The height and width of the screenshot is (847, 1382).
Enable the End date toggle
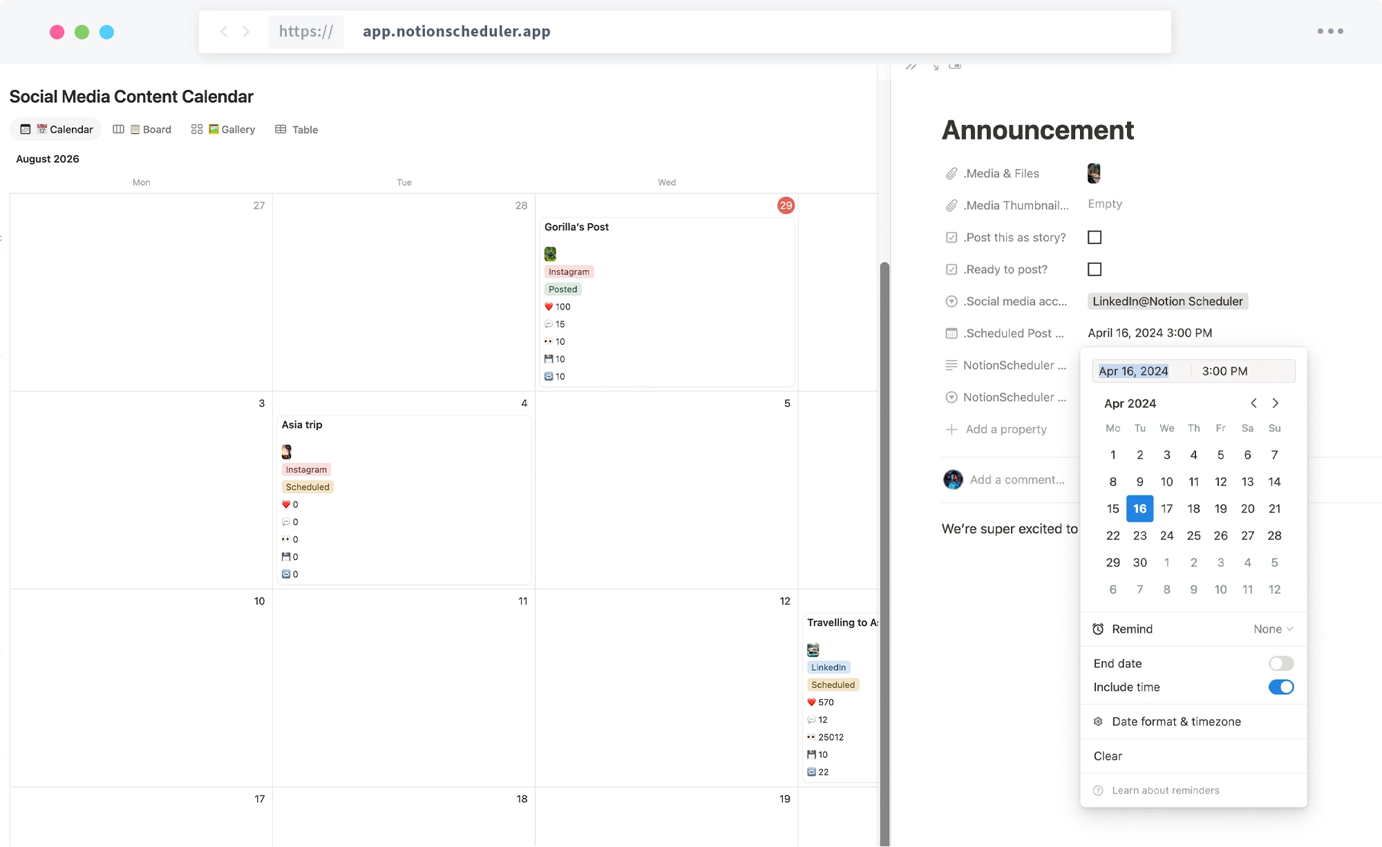click(x=1281, y=663)
